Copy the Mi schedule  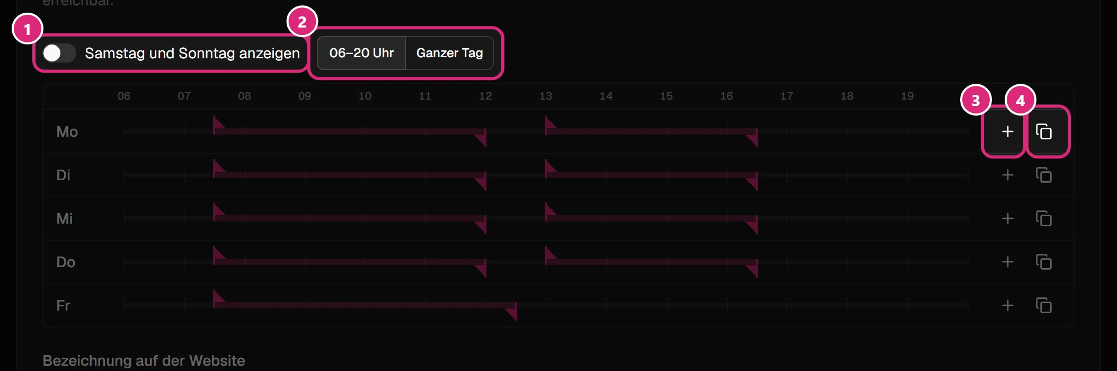(1044, 218)
